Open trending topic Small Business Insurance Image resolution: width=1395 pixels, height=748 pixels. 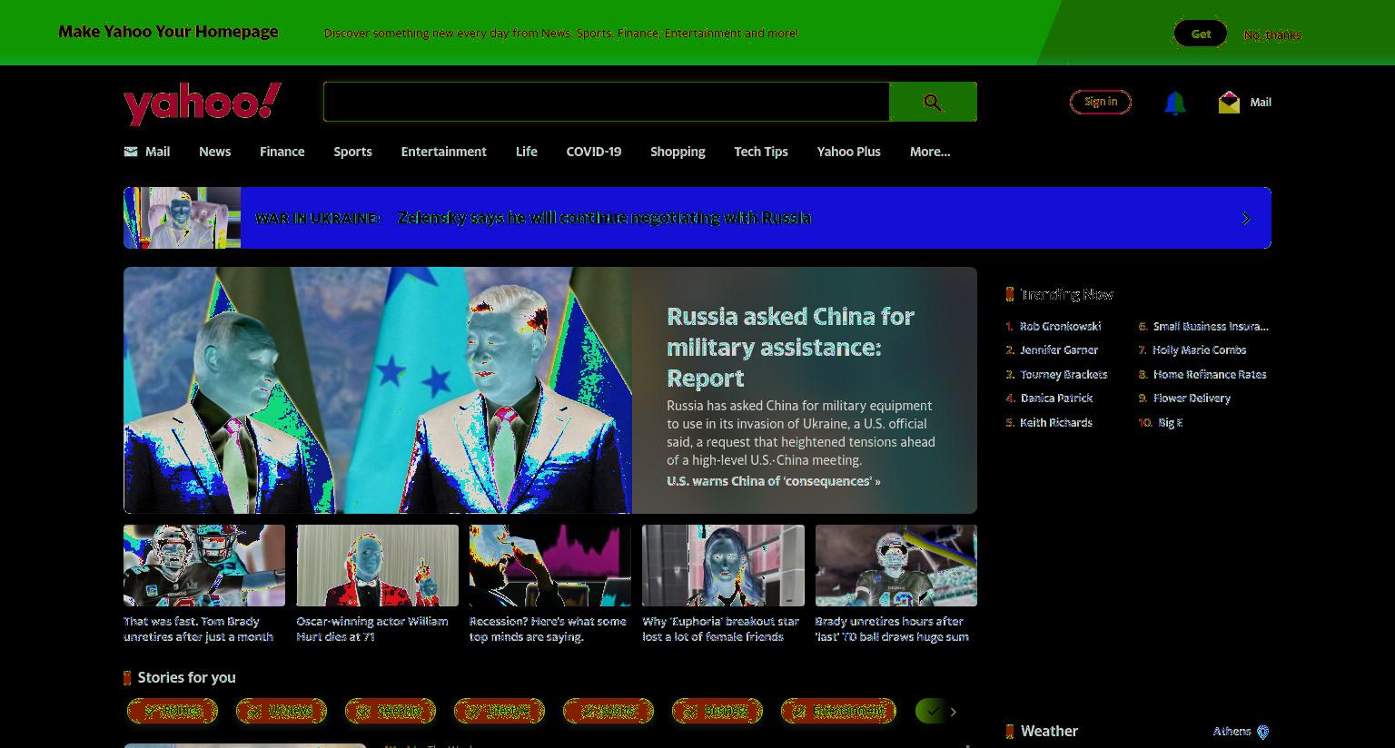pyautogui.click(x=1211, y=326)
